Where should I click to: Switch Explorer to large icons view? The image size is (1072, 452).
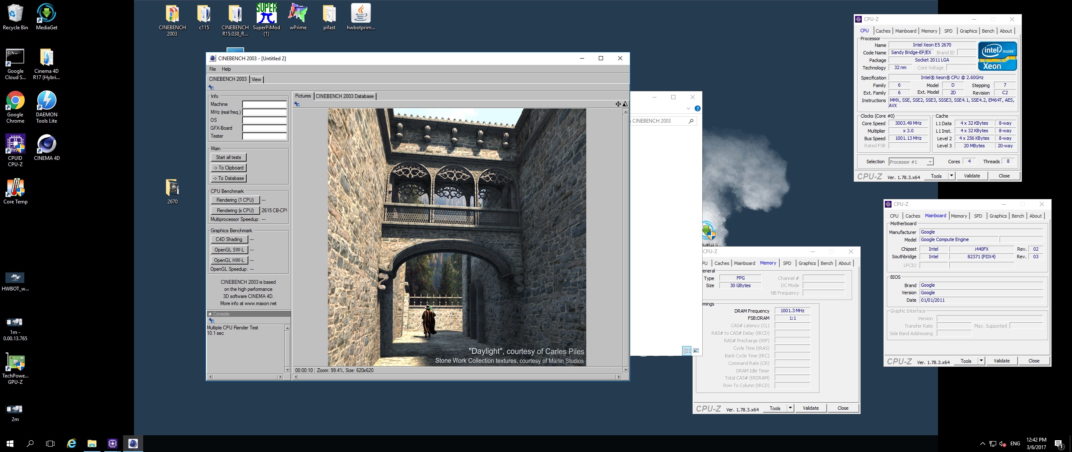[x=696, y=351]
